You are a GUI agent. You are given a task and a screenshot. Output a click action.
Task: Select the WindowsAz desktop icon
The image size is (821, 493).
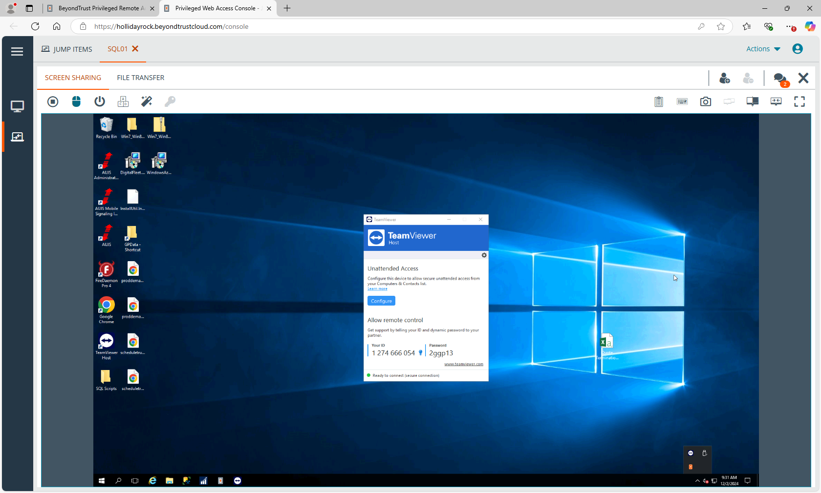(159, 164)
